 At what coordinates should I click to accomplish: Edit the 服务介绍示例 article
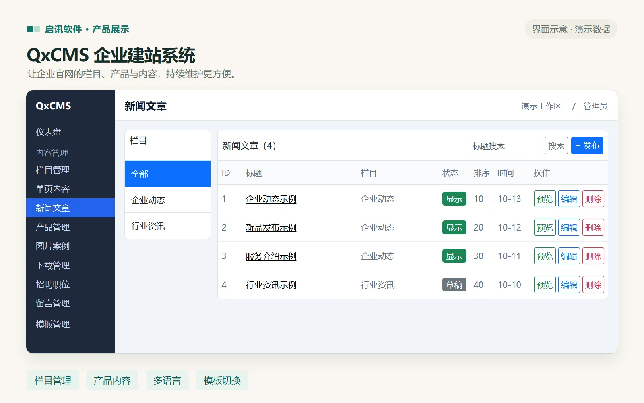point(569,256)
